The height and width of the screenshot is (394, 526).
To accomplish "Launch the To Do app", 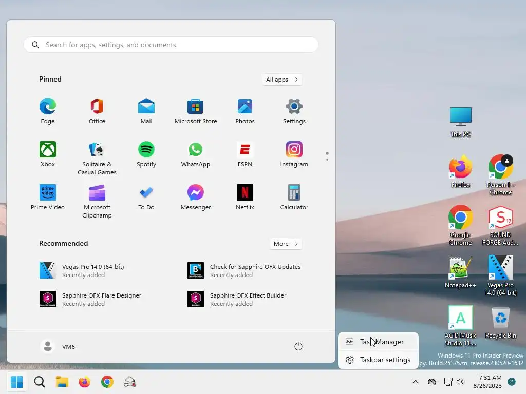I will [146, 198].
